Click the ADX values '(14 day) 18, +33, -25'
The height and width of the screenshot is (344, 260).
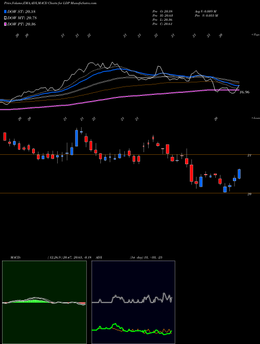(146, 257)
